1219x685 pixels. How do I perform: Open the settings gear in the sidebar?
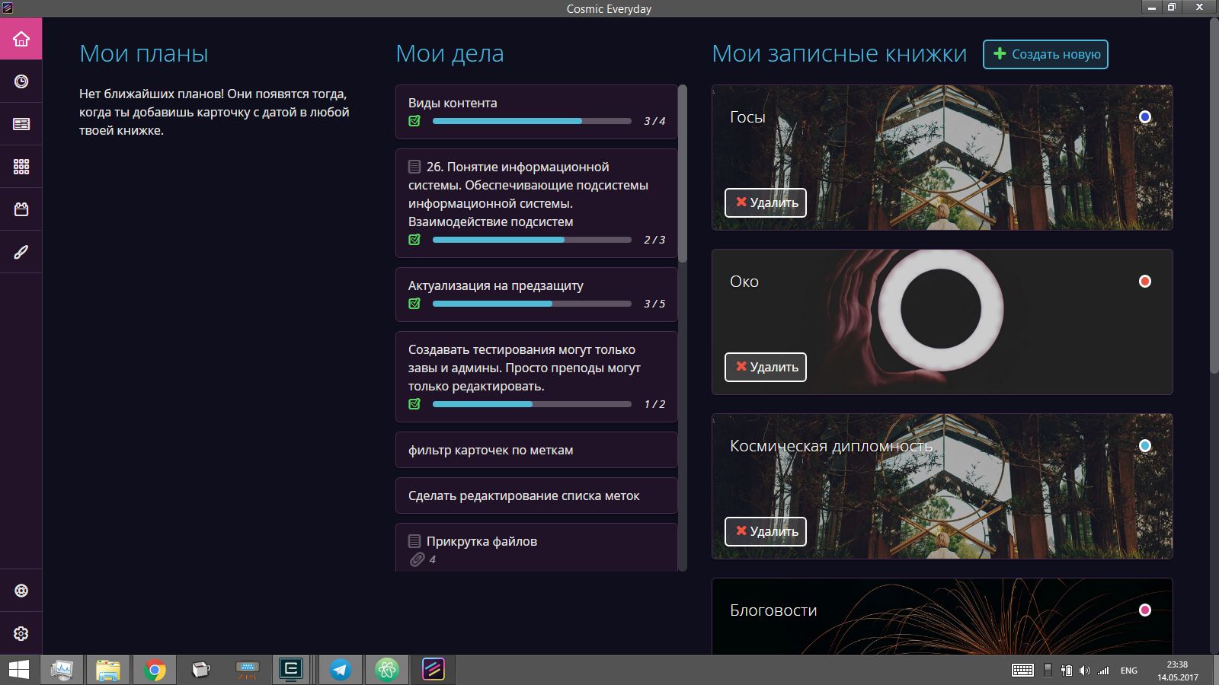click(21, 633)
